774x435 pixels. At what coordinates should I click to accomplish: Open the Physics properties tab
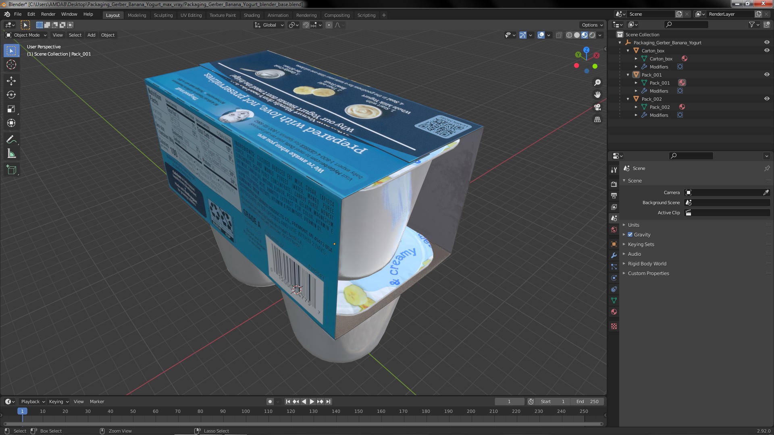pyautogui.click(x=614, y=278)
